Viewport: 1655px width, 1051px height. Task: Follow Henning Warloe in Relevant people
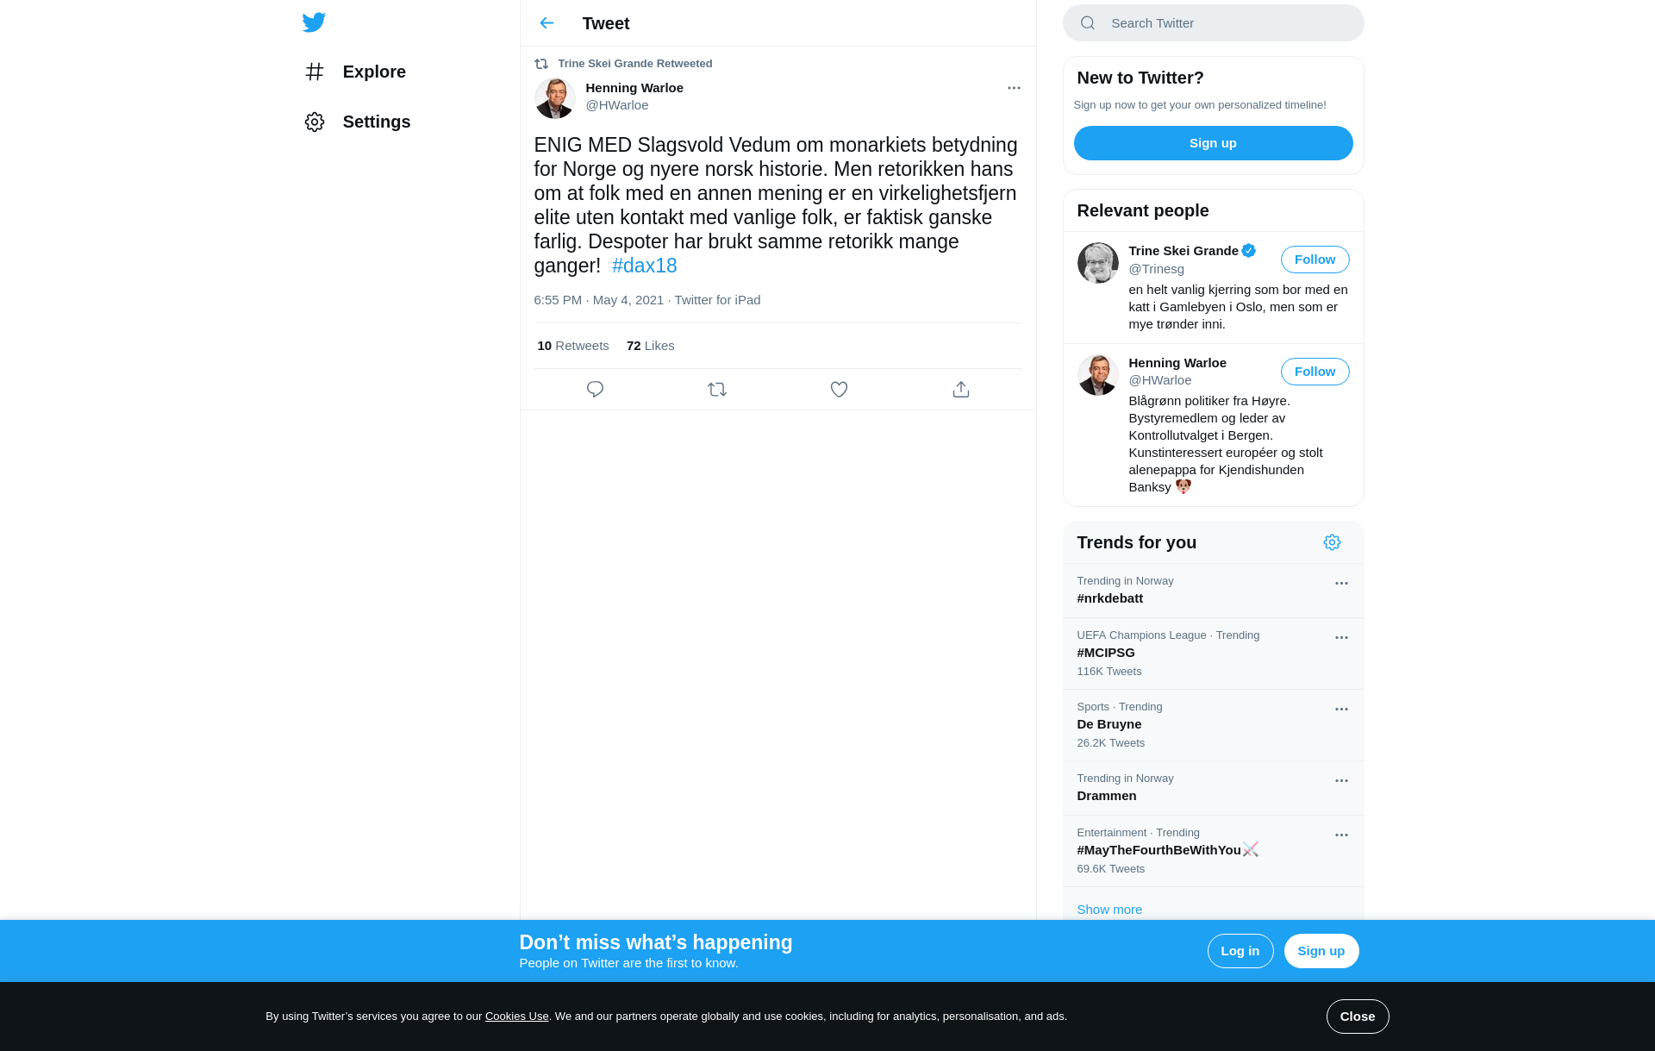(x=1315, y=372)
